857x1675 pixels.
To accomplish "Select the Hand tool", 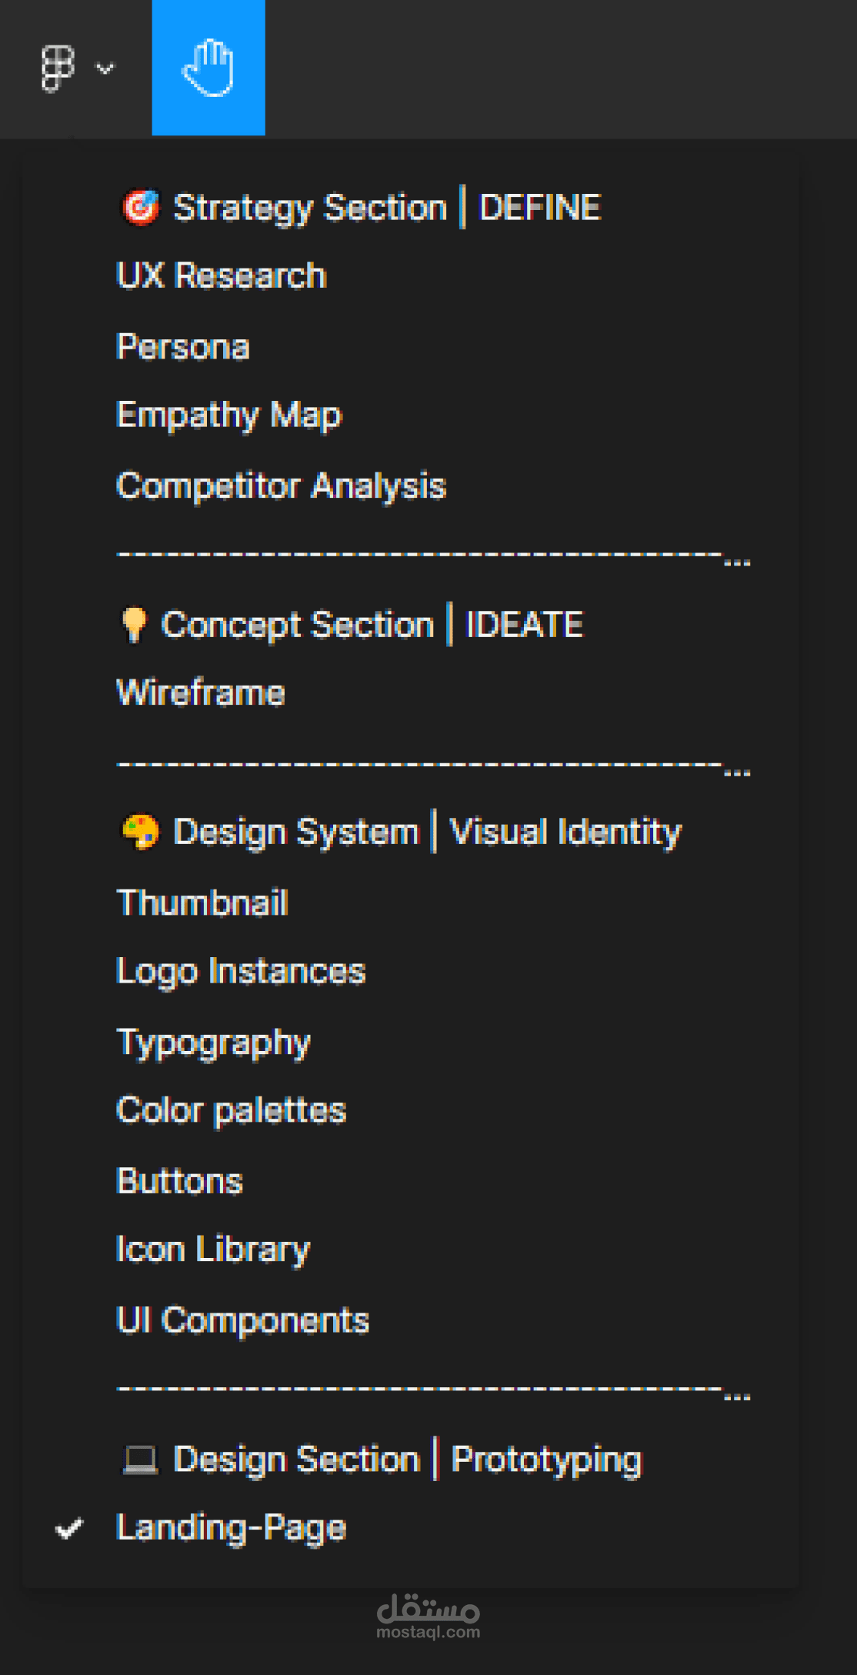I will pos(208,68).
